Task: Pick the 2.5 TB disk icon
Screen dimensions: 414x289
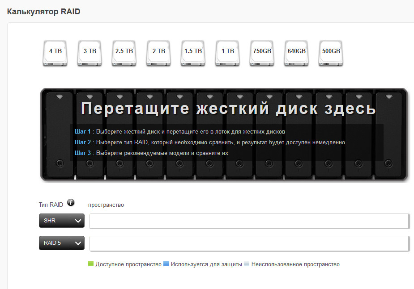Action: coord(124,53)
